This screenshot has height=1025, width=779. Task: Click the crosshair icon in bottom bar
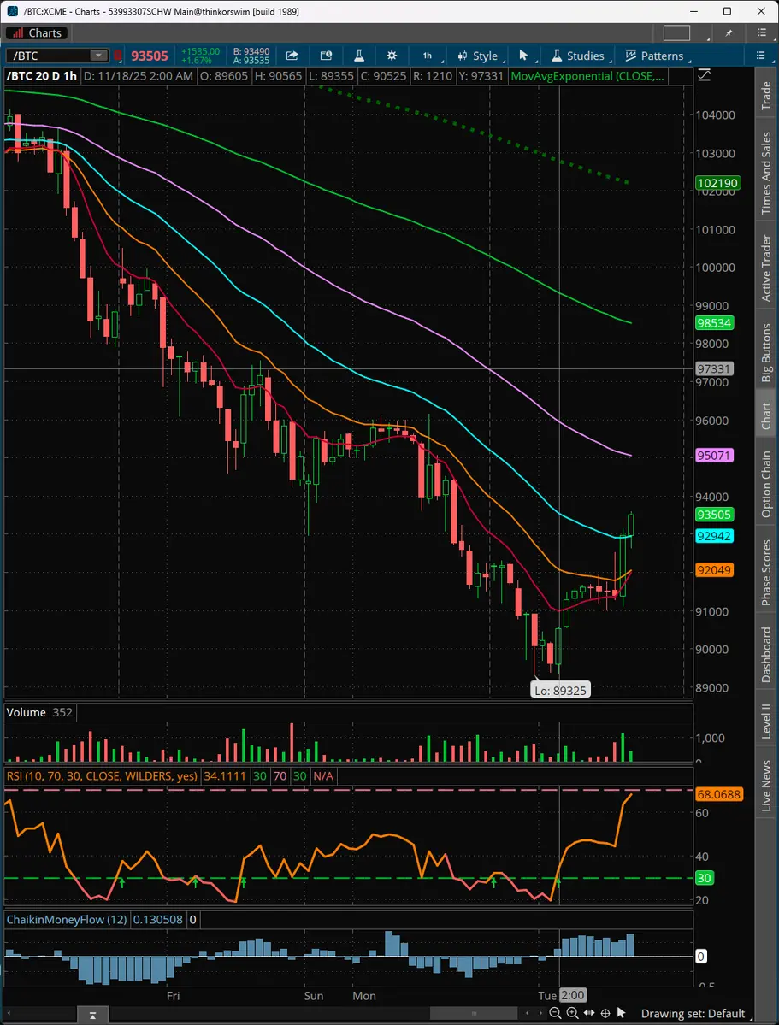pos(605,1013)
